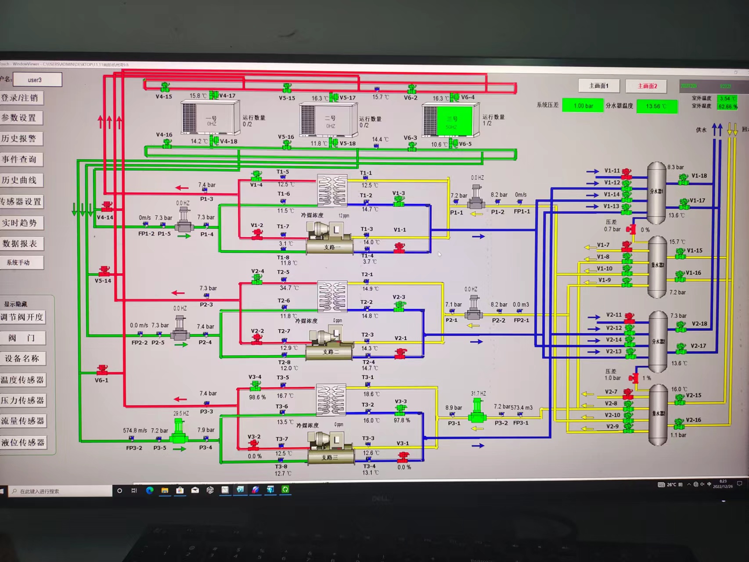Click the 支路一 chiller unit icon
This screenshot has width=749, height=562.
[x=328, y=238]
